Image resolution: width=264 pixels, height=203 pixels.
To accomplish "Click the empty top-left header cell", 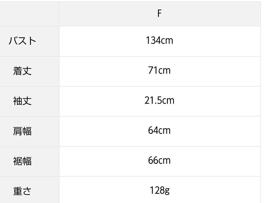I will [x=30, y=14].
